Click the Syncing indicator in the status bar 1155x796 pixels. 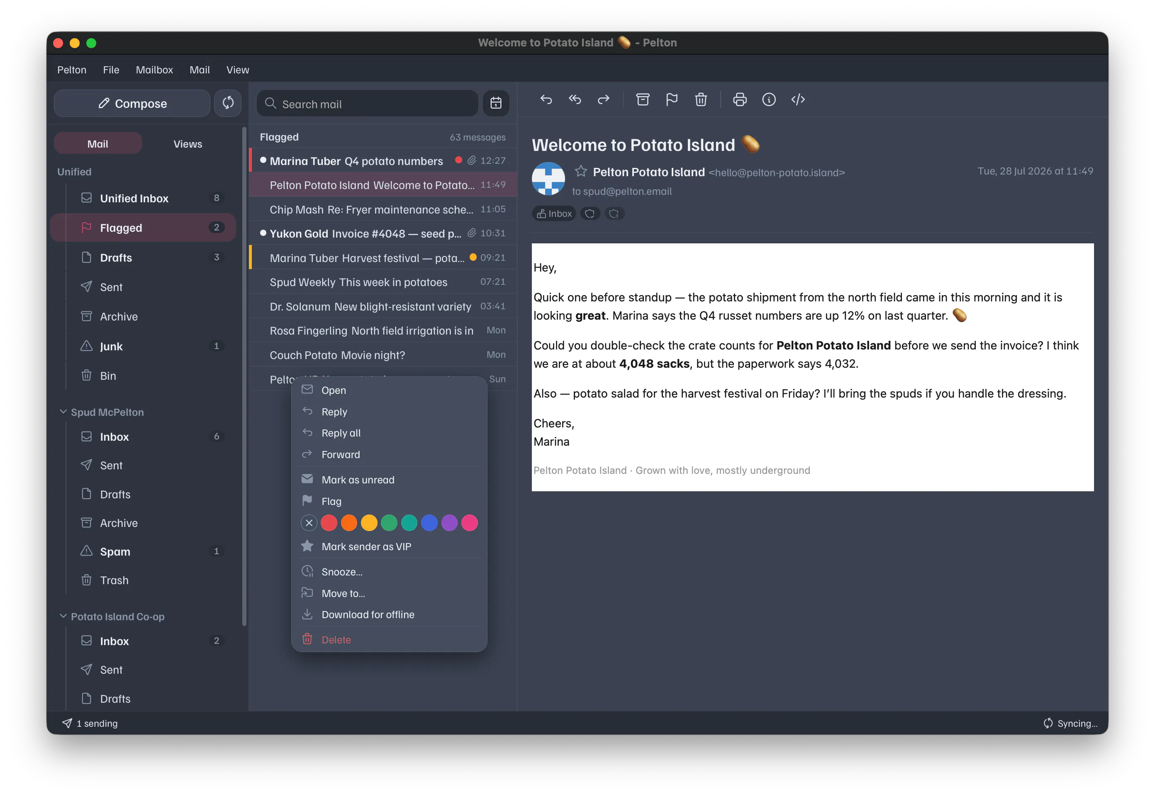click(1070, 723)
